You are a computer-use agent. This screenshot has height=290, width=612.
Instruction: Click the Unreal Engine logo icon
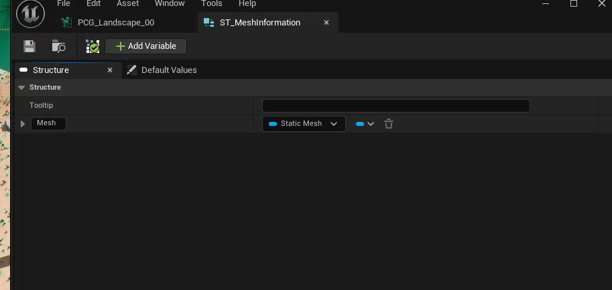[x=30, y=13]
